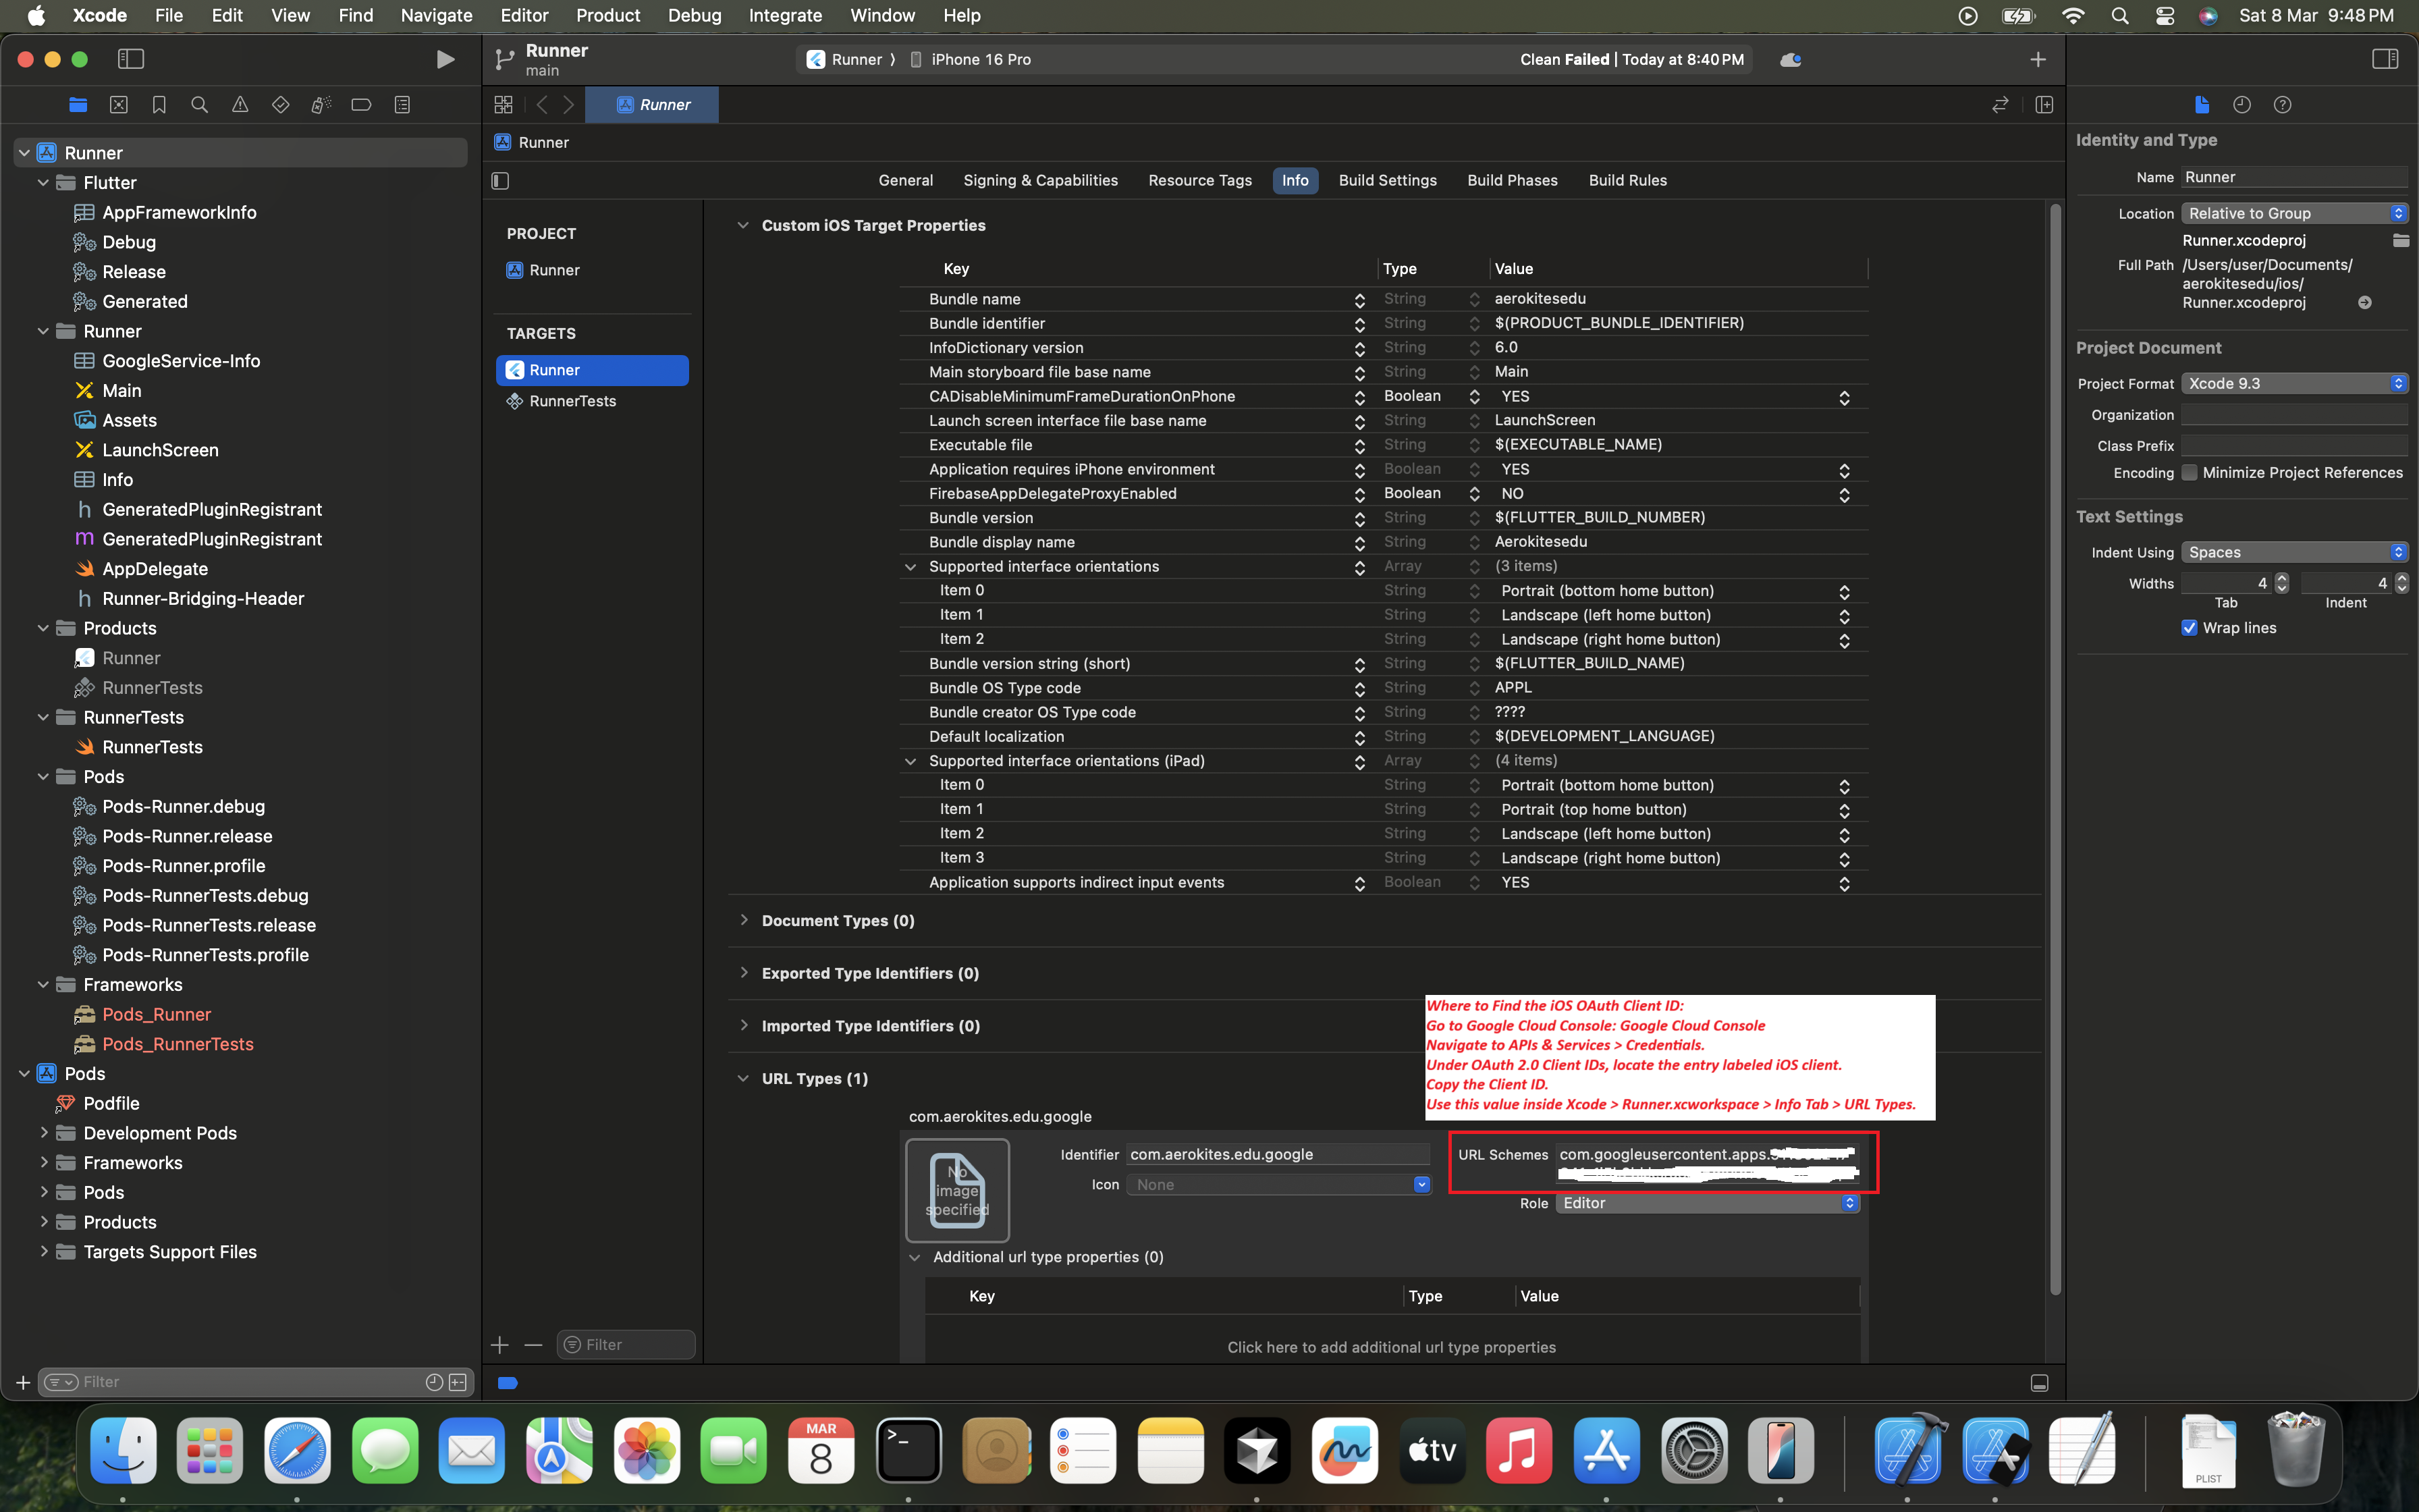
Task: Launch Terminal from the Dock
Action: [x=908, y=1450]
